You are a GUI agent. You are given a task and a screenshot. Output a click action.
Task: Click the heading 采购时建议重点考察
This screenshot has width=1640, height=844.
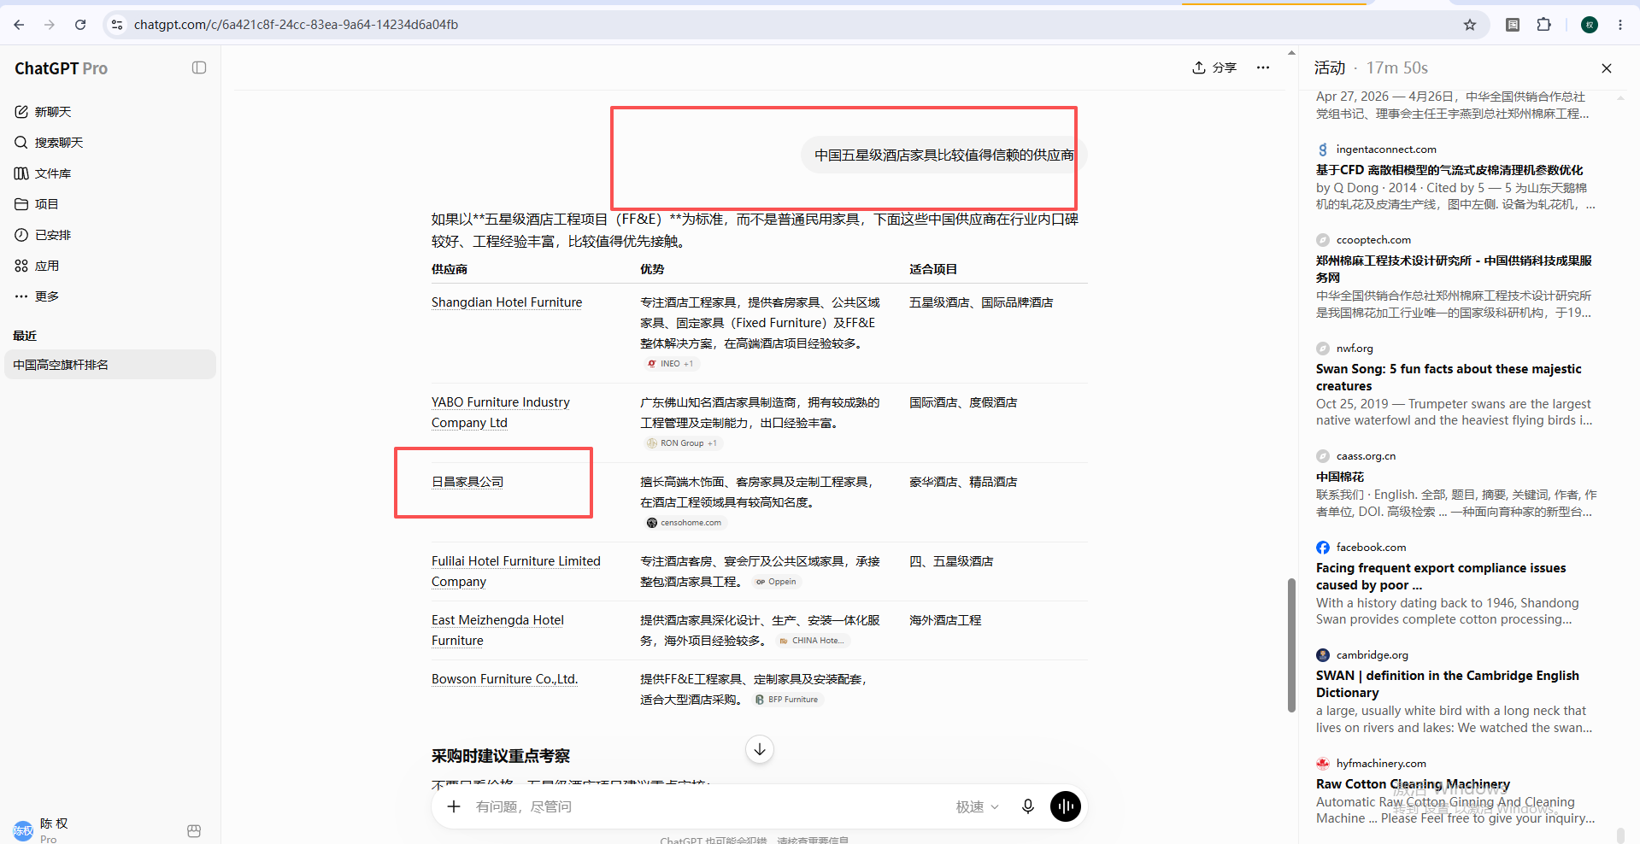pos(501,756)
